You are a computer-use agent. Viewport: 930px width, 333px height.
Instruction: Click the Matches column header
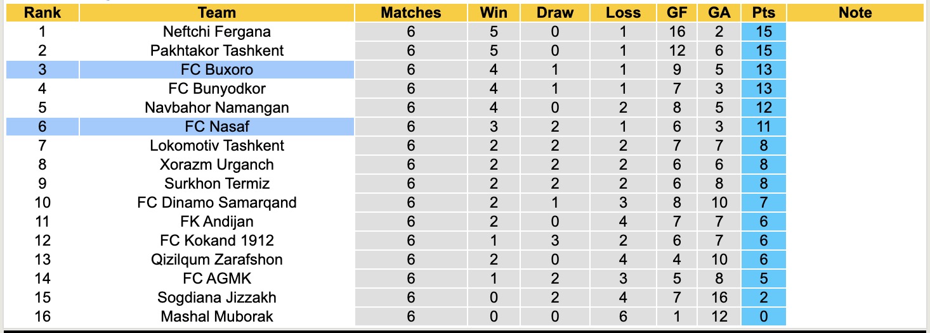[410, 13]
